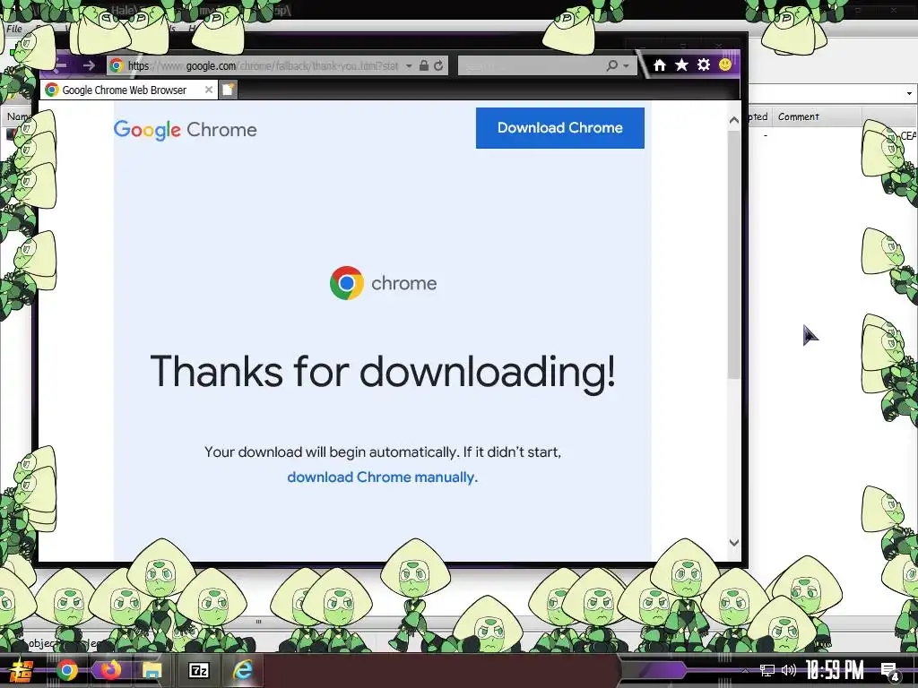Click the download Chrome manually link
918x688 pixels.
tap(382, 477)
